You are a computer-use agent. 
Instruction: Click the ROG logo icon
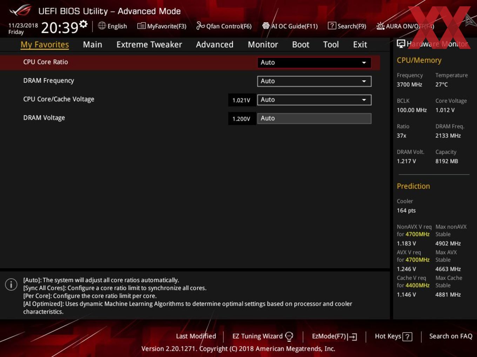(x=20, y=10)
